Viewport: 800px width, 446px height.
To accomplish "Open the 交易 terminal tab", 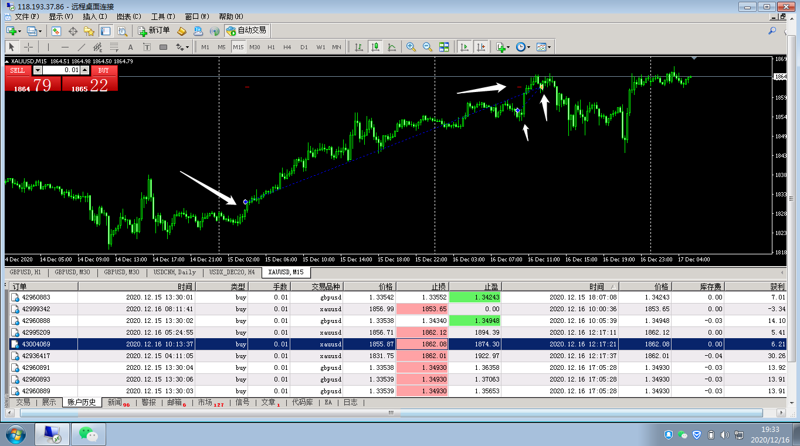I will point(23,403).
